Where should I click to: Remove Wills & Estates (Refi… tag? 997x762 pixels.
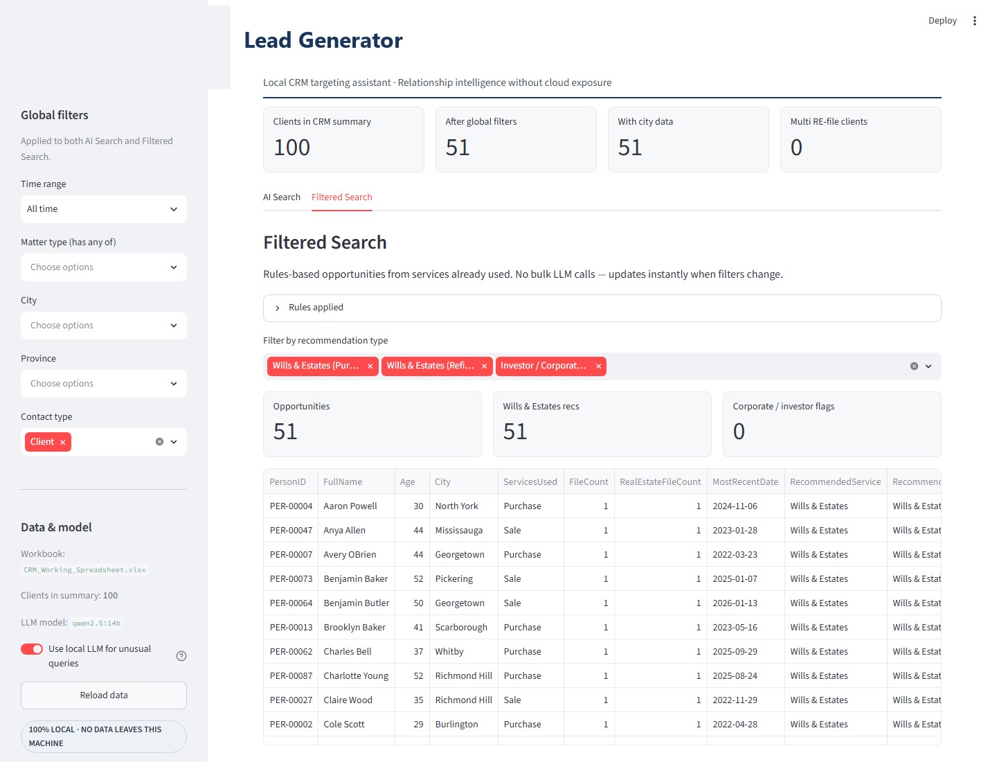(484, 366)
